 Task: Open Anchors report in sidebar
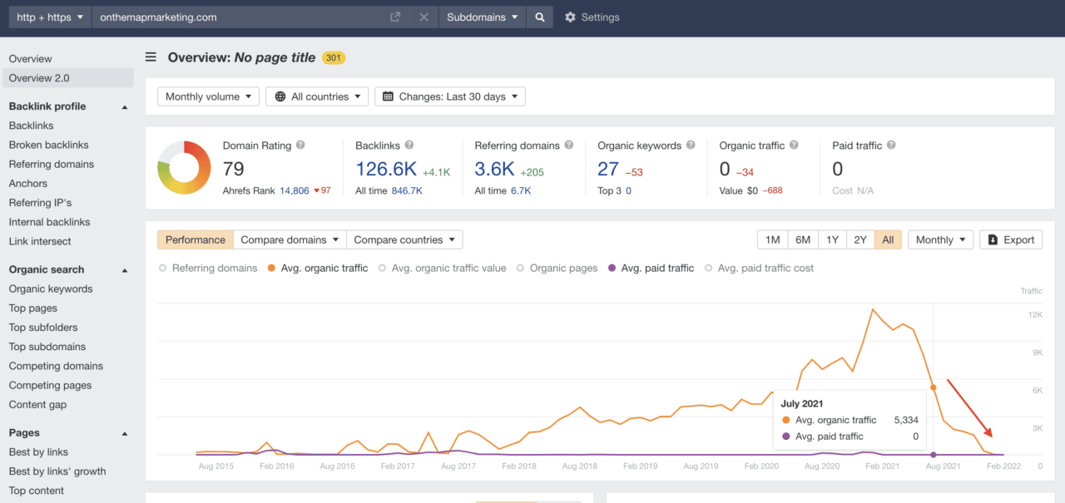28,183
